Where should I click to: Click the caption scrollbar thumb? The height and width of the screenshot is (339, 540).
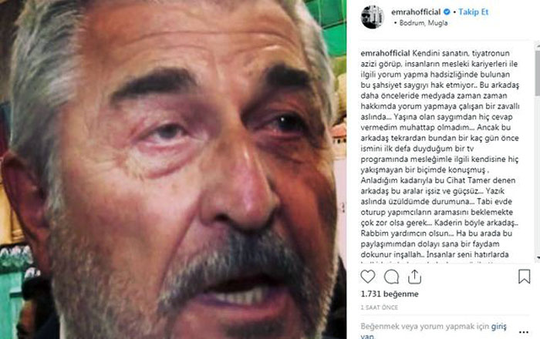(x=538, y=72)
